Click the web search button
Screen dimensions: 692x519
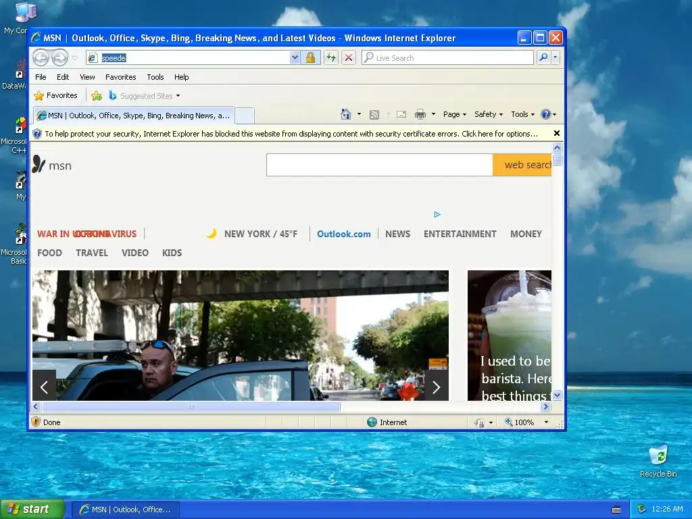[x=522, y=165]
